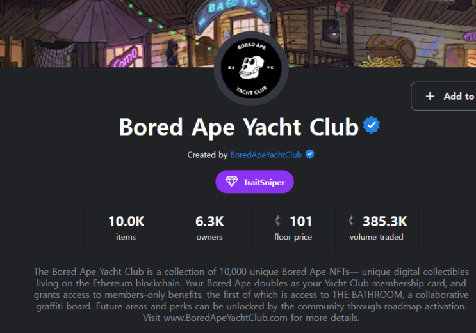Click the 385.3K volume traded value
The width and height of the screenshot is (476, 333).
[x=384, y=222]
